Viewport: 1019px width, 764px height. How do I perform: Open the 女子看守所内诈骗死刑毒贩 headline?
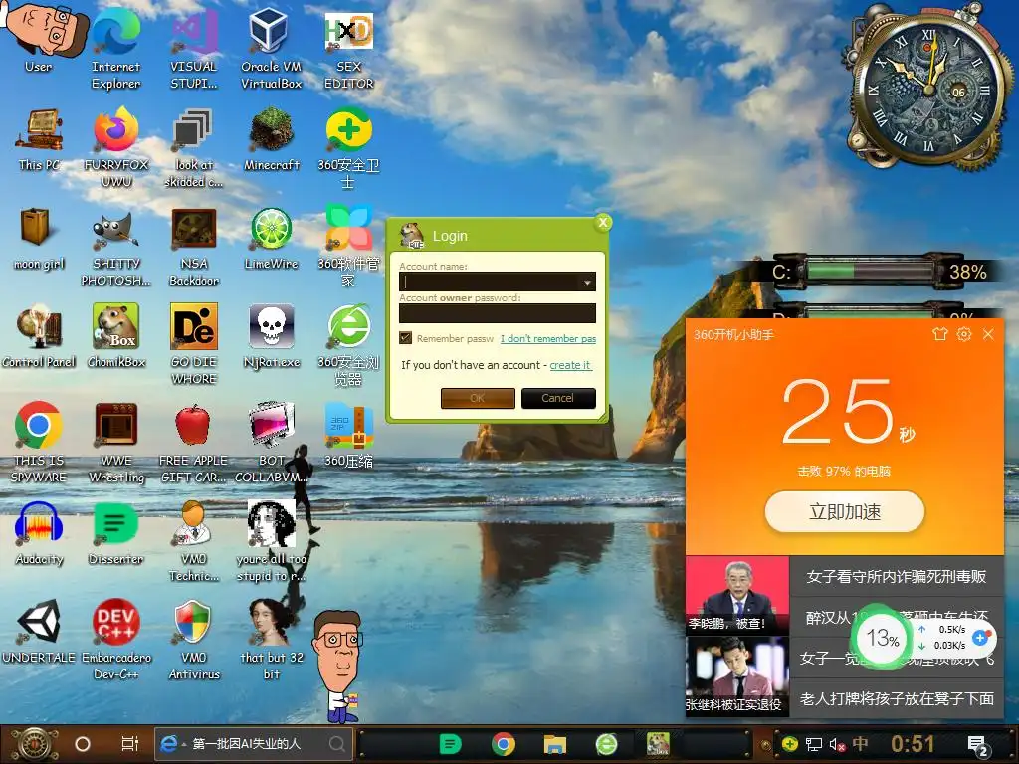pyautogui.click(x=897, y=576)
